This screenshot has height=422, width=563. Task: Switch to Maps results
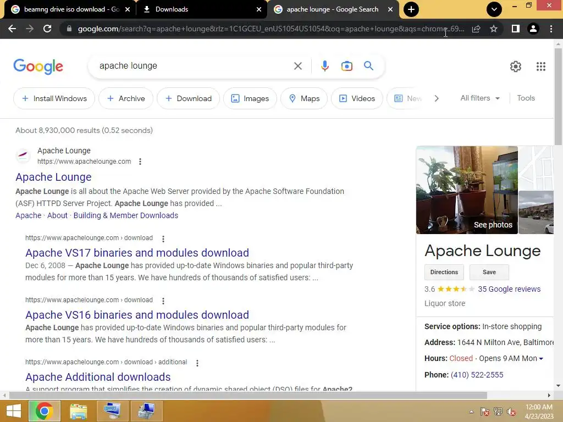[x=304, y=98]
